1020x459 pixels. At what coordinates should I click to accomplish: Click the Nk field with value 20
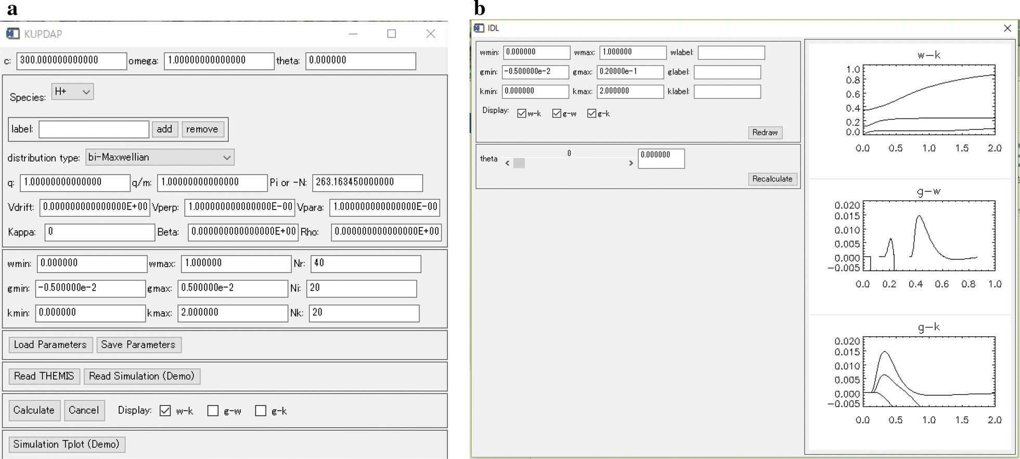click(x=364, y=313)
